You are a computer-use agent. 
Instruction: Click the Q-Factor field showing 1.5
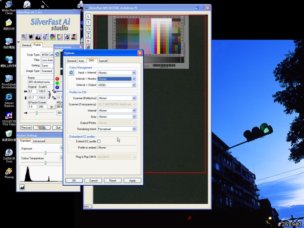[x=32, y=107]
